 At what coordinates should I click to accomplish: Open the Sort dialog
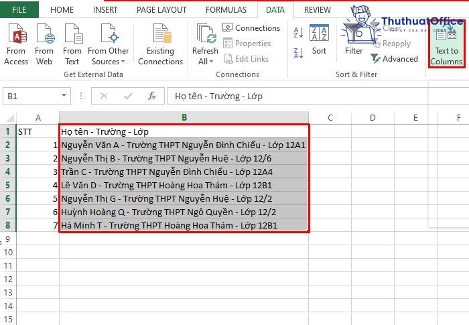click(x=319, y=40)
